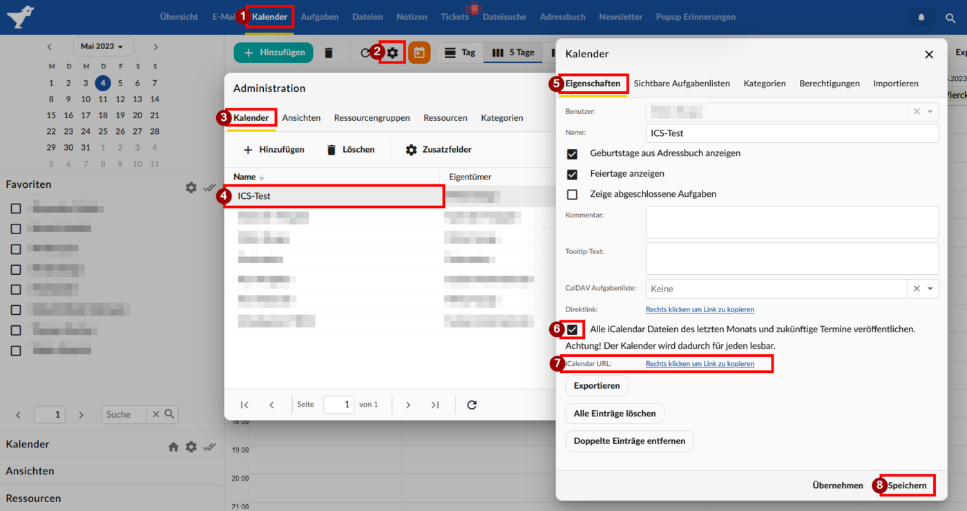Screen dimensions: 967x511
Task: Click Alle Einträge löschen
Action: [x=615, y=414]
